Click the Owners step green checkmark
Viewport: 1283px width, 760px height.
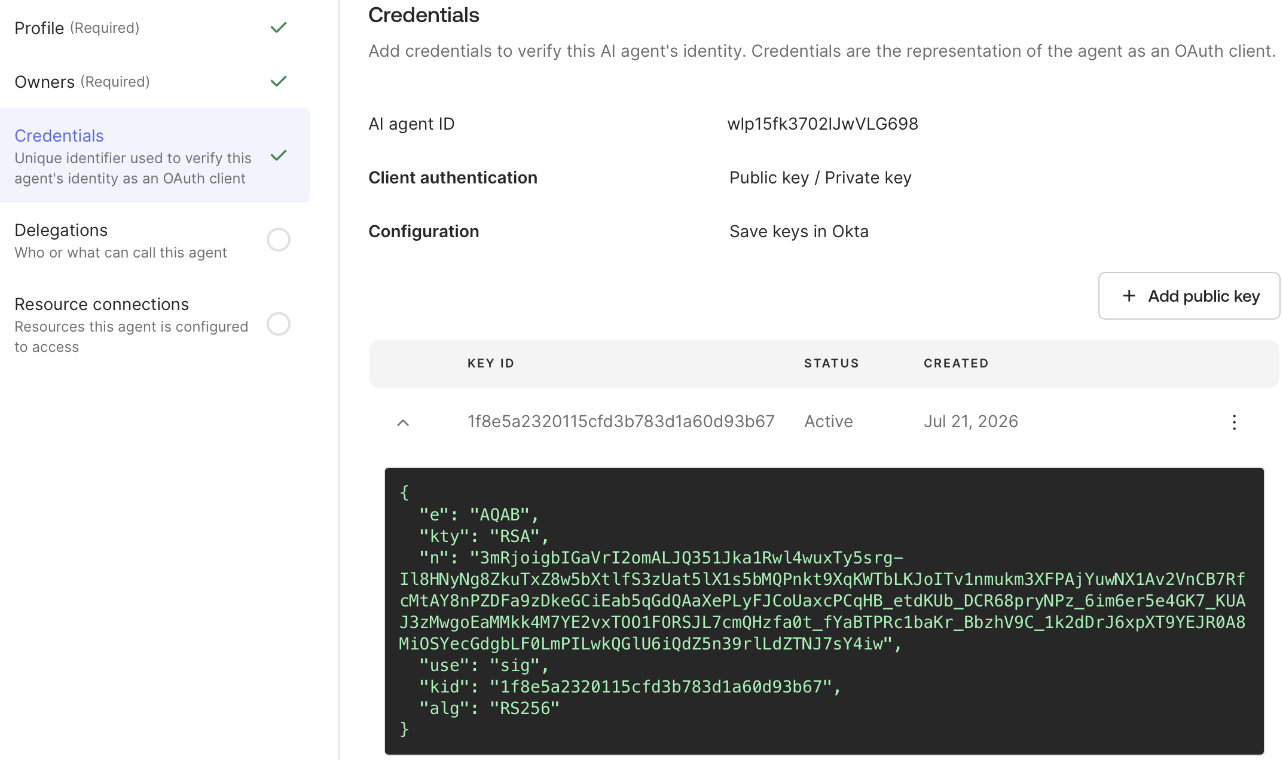(279, 81)
